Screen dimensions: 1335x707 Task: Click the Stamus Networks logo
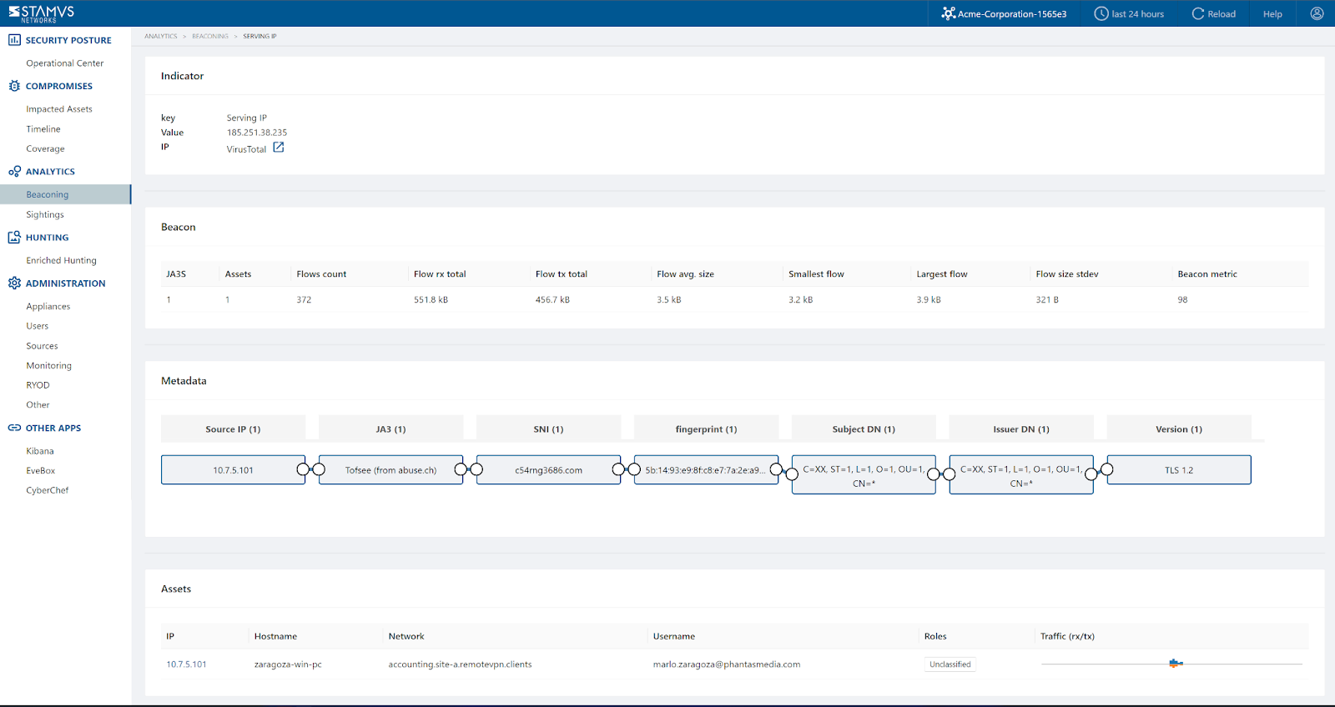pos(41,13)
